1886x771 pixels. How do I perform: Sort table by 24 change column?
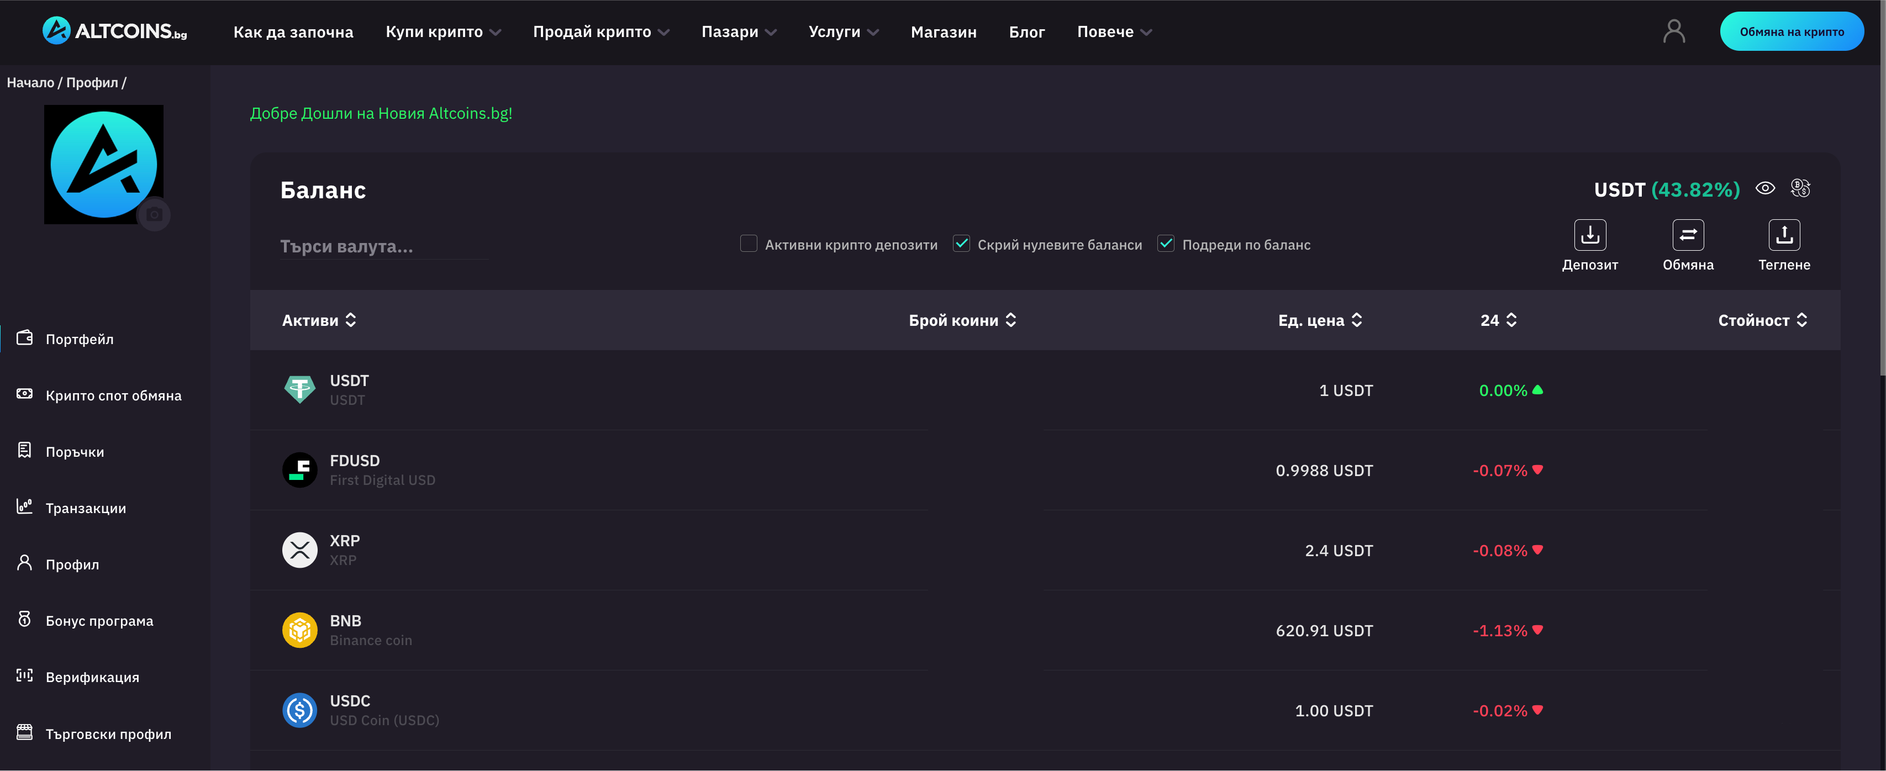pyautogui.click(x=1498, y=321)
